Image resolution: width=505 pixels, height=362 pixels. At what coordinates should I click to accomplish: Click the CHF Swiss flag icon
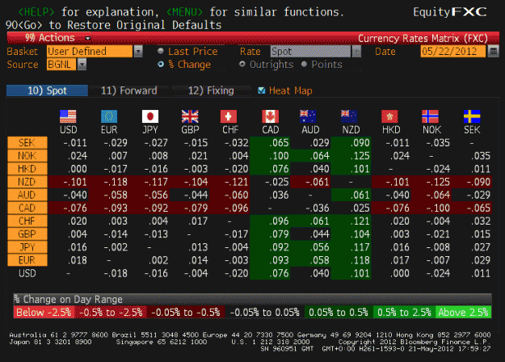[x=229, y=116]
